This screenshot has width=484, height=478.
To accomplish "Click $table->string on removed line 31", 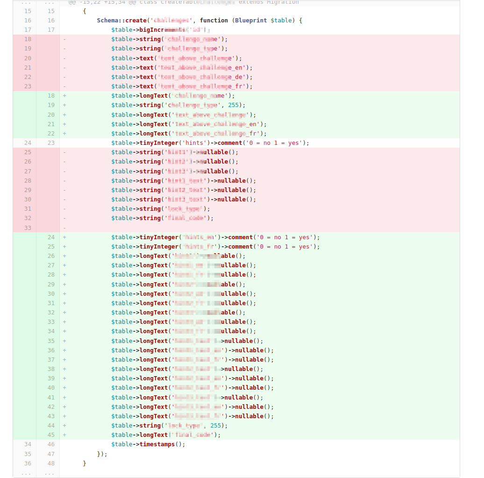I will [x=136, y=209].
